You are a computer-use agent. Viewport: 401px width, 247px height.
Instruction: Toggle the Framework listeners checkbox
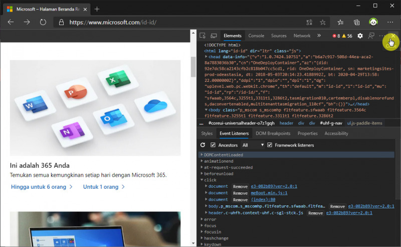coord(270,145)
